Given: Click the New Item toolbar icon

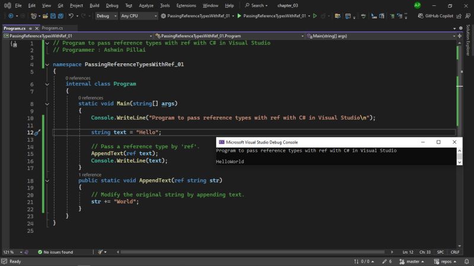Looking at the screenshot, I should 34,16.
